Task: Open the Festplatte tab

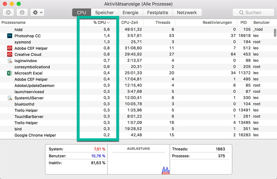Action: point(158,12)
